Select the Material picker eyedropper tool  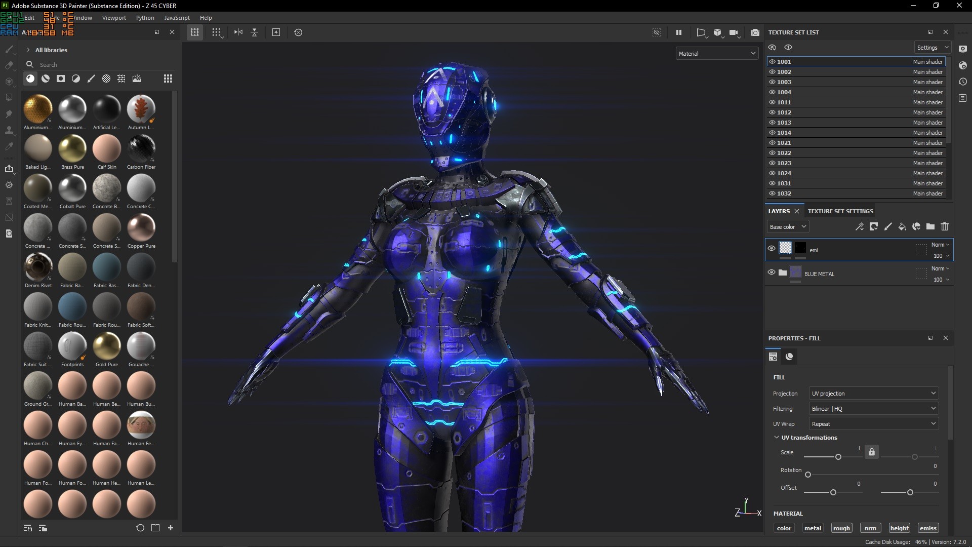(x=9, y=146)
